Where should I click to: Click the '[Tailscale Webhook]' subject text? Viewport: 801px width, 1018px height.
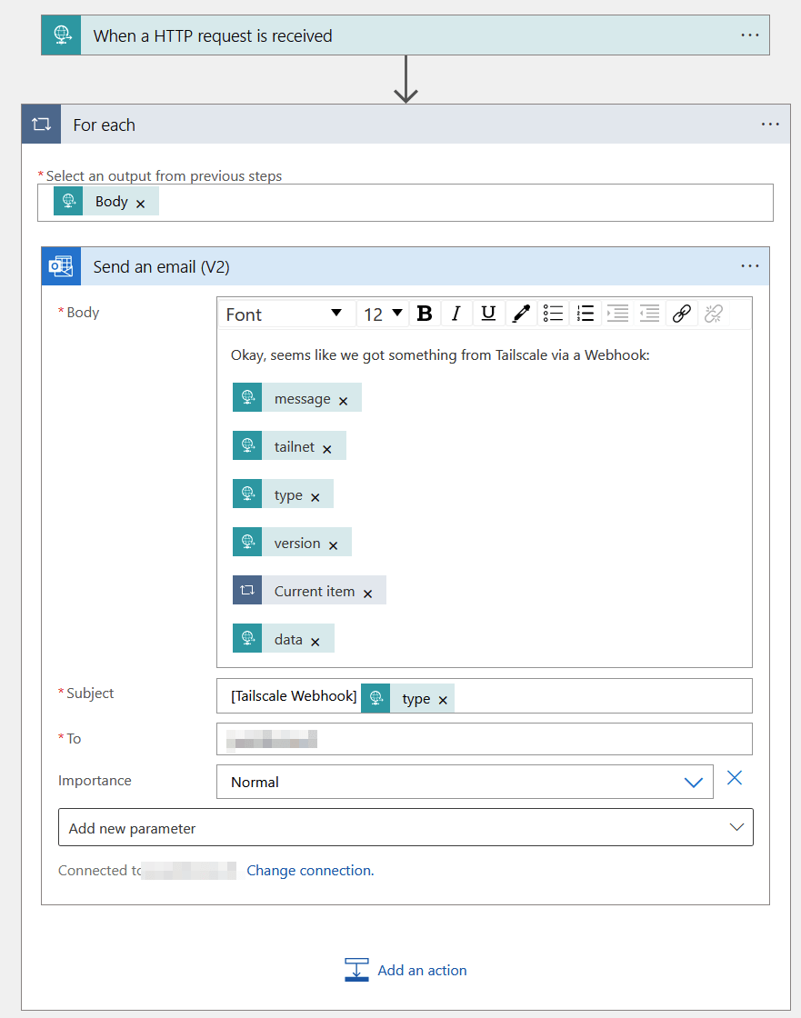294,696
